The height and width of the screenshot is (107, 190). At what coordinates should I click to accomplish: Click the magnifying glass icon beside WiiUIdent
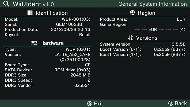click(x=6, y=3)
